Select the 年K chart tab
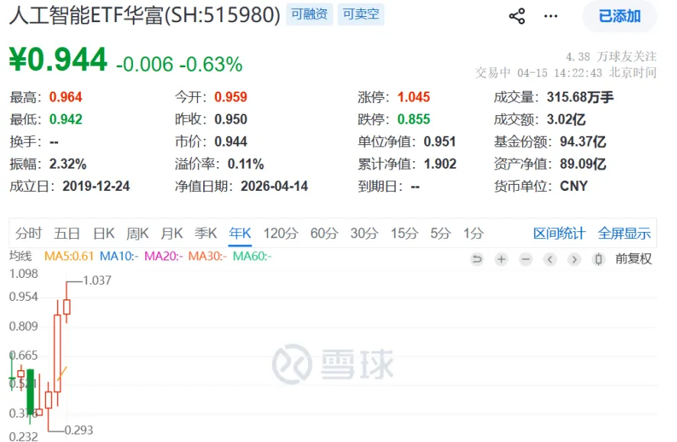Screen dimensions: 677x442 coord(240,234)
